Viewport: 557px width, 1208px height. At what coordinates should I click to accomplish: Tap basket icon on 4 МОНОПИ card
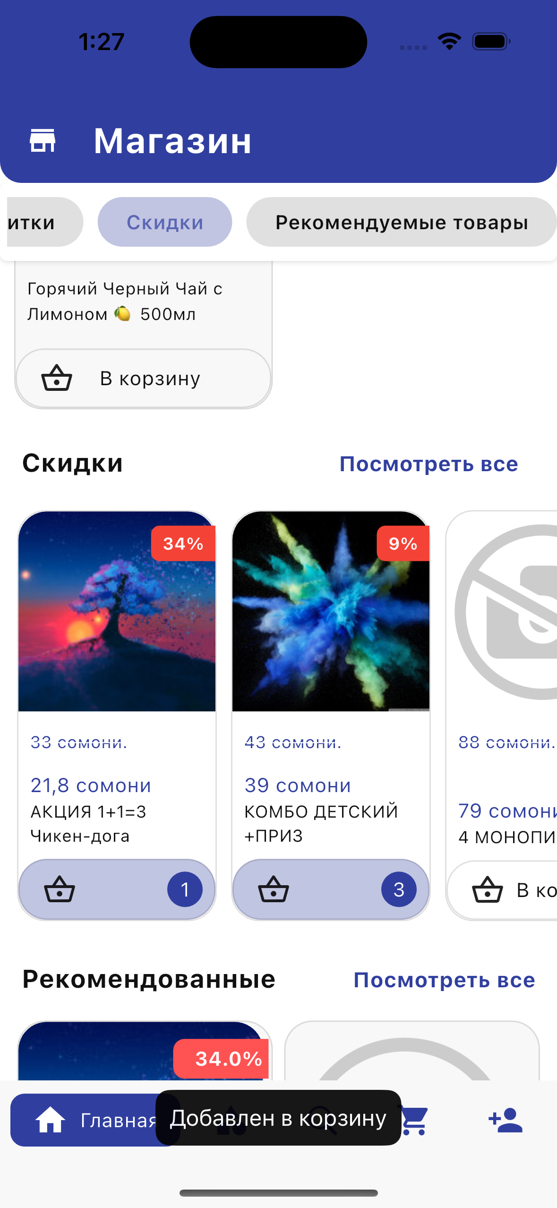click(488, 890)
